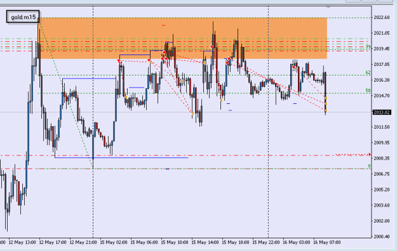Click price axis value 2022.60
Screen dimensions: 397x251
[x=382, y=18]
